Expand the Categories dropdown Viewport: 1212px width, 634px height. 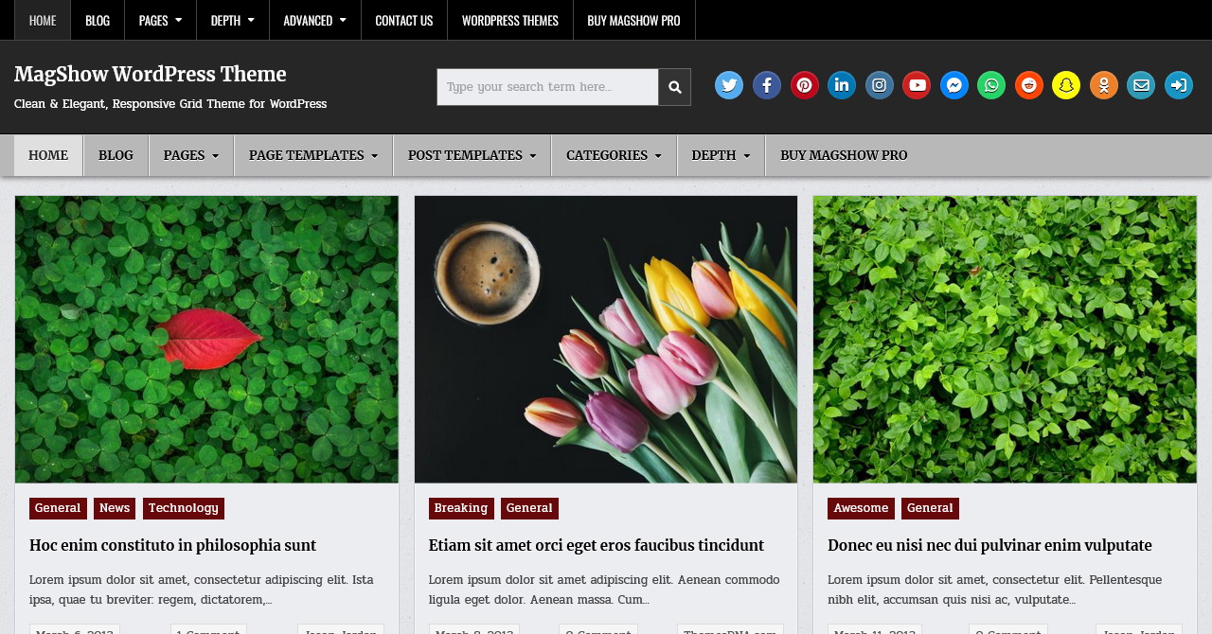615,155
